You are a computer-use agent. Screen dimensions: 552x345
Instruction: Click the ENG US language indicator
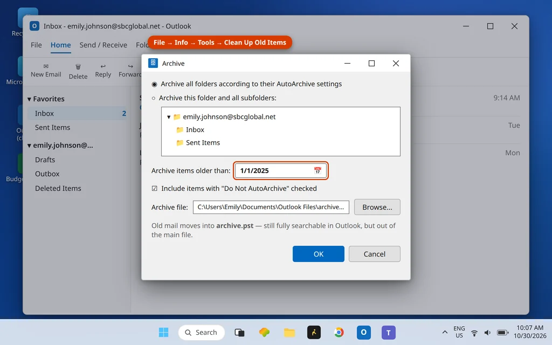[x=459, y=332]
